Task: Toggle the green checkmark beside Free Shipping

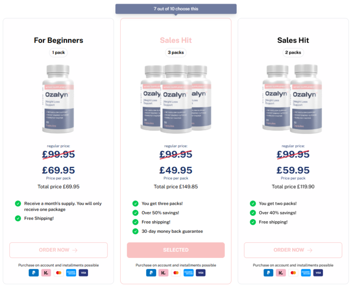Action: 18,218
